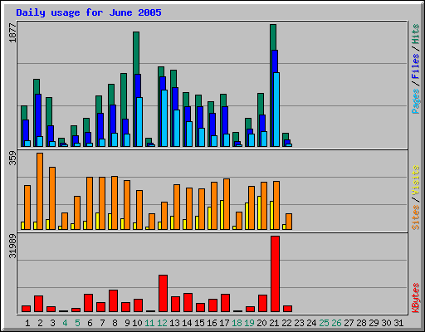
Task: Click the red KBytes bar for day 14
Action: coord(188,303)
